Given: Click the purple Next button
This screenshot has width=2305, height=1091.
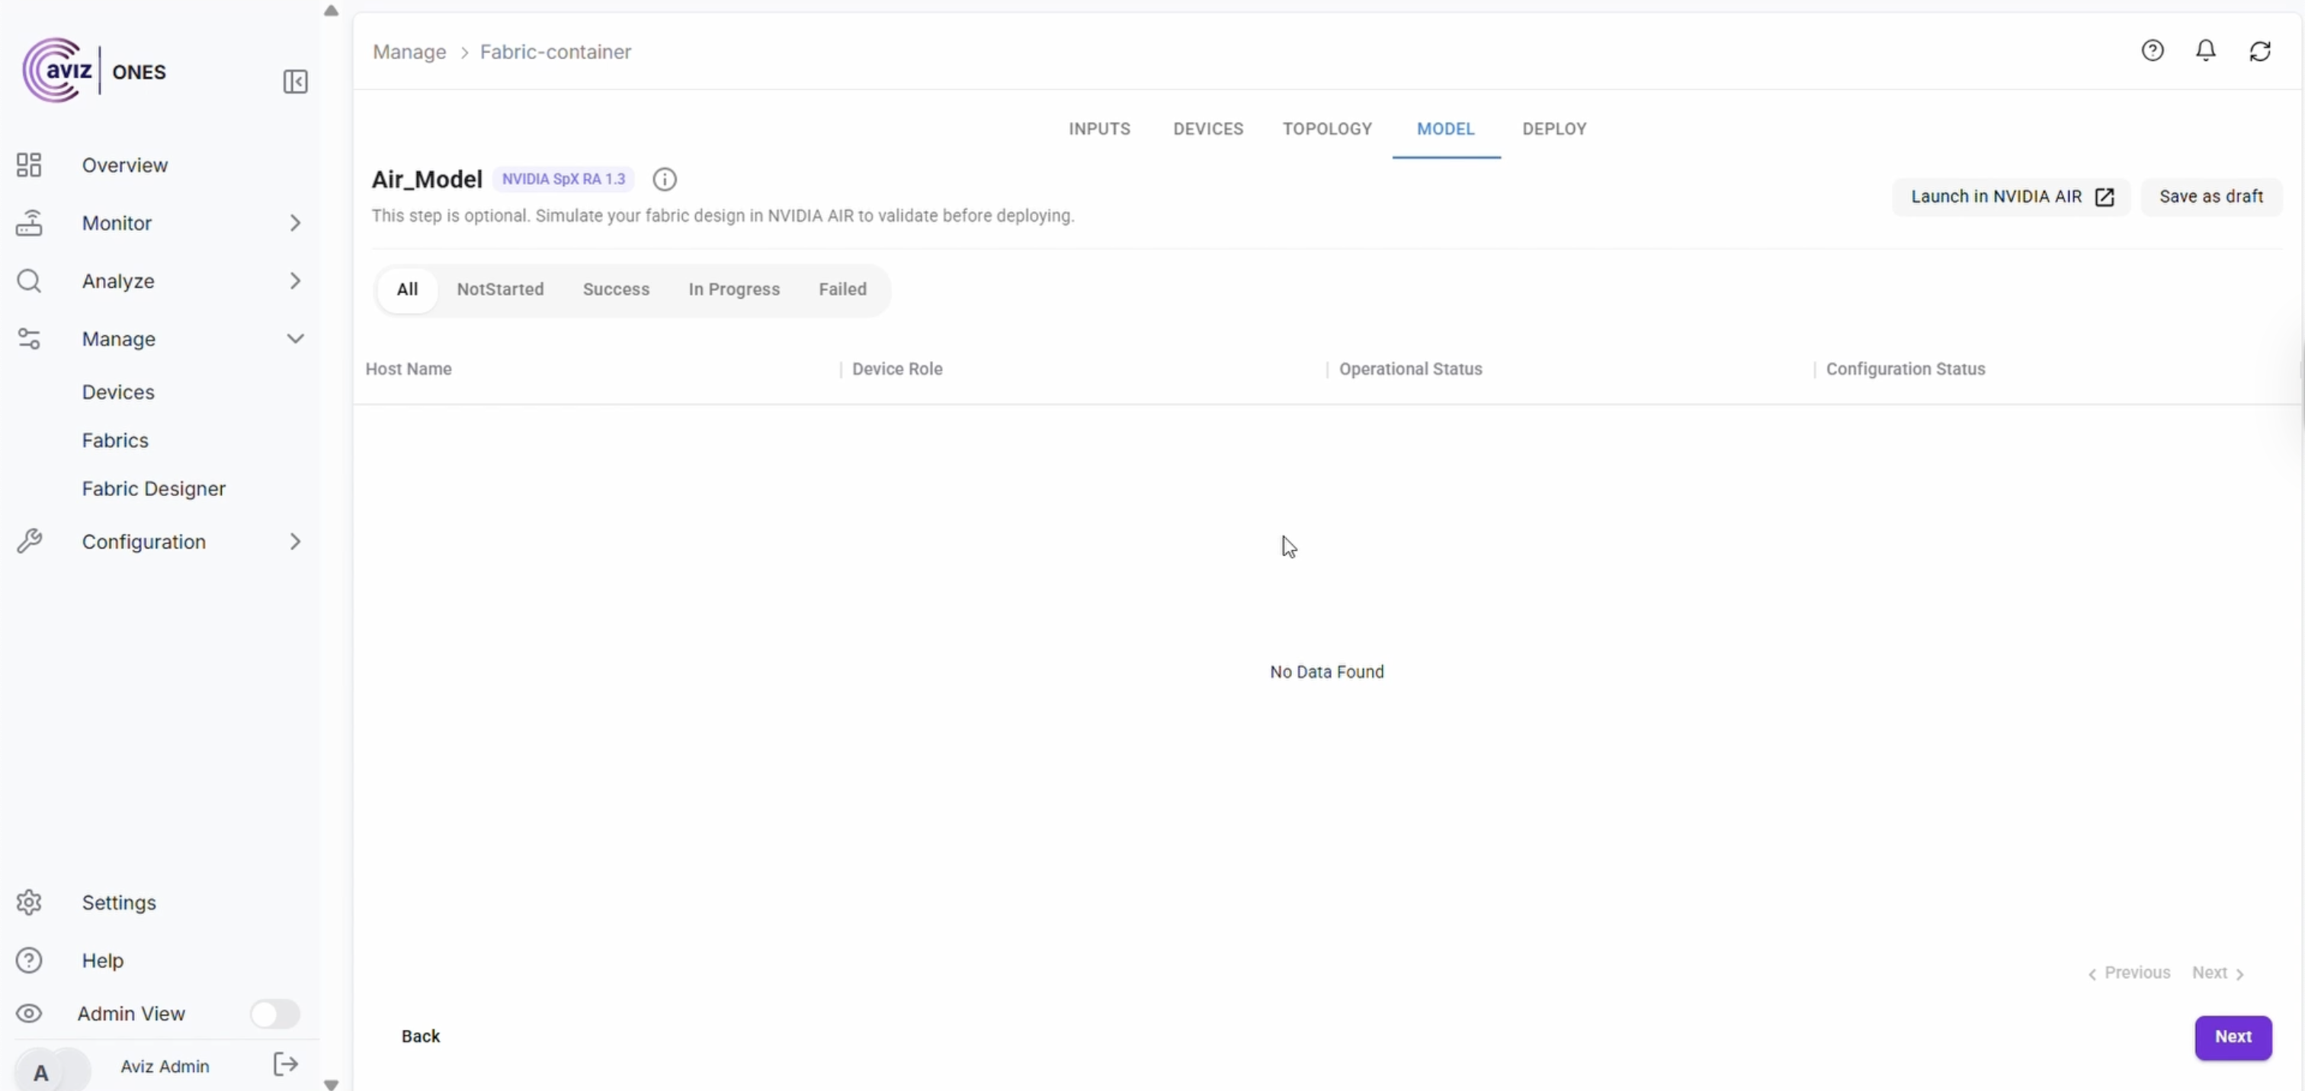Looking at the screenshot, I should pyautogui.click(x=2233, y=1036).
